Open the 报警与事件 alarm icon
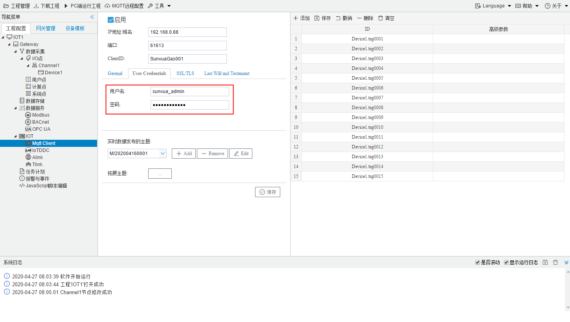570x322 pixels. click(x=22, y=179)
